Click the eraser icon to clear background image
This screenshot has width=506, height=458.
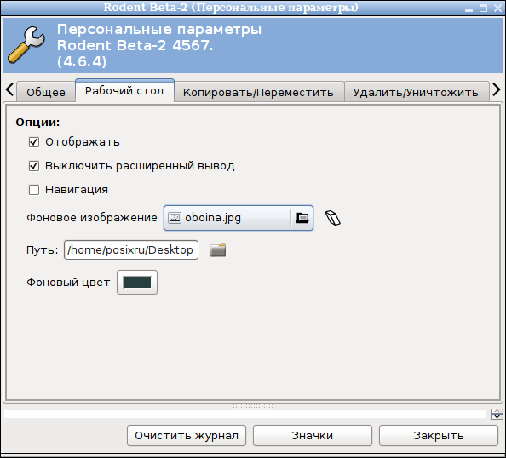pyautogui.click(x=333, y=218)
